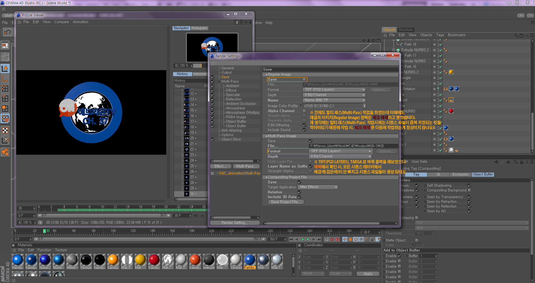Screen dimensions: 535x283
Task: Toggle Compositing Background checkbox in tag attributes
Action: click(x=469, y=190)
